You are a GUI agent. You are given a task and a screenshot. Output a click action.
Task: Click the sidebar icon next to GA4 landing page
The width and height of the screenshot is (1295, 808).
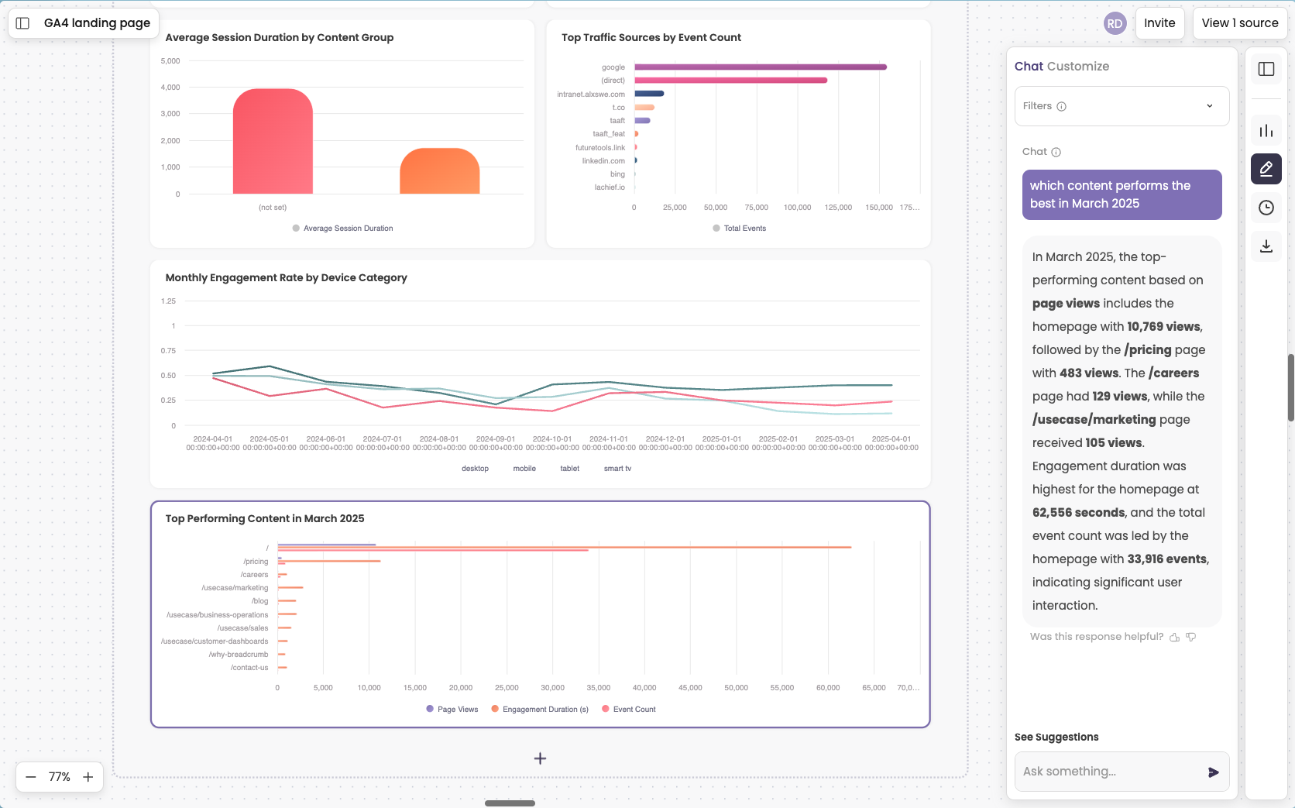[x=21, y=22]
